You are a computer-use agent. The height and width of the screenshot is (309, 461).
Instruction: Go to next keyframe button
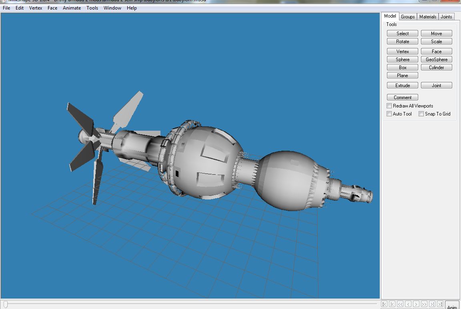[432, 304]
